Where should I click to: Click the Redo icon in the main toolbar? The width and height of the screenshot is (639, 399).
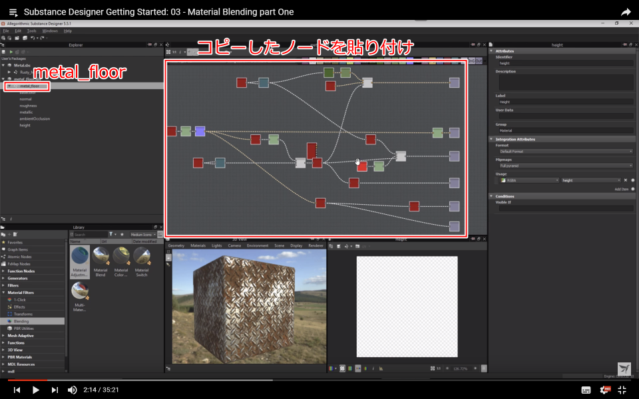coord(41,38)
